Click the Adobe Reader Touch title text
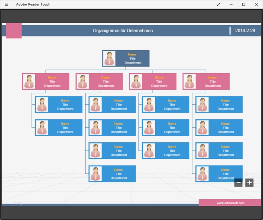The width and height of the screenshot is (263, 220). click(33, 5)
